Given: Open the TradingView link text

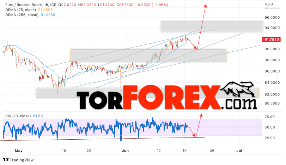Looking at the screenshot, I should 22,160.
